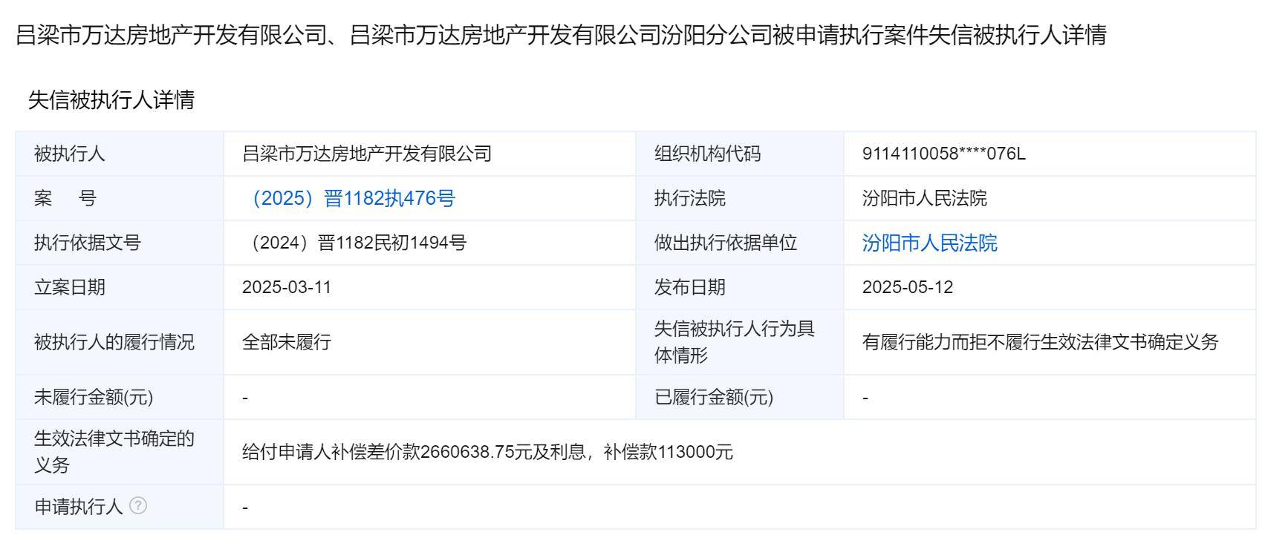Click the 被执行人 row label
The image size is (1262, 535).
coord(70,154)
